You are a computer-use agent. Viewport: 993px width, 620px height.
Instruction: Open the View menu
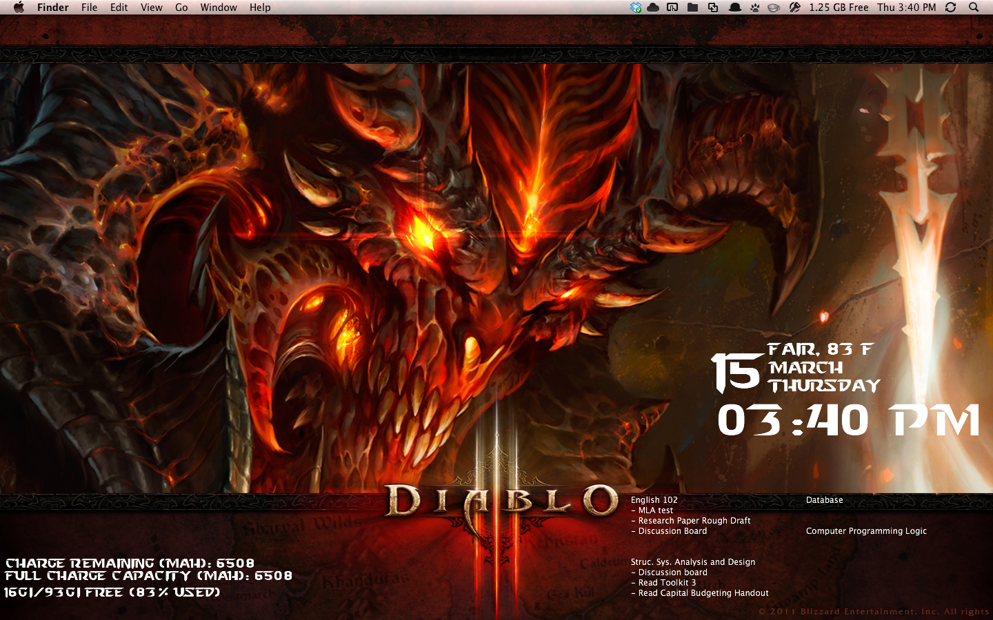[x=152, y=8]
